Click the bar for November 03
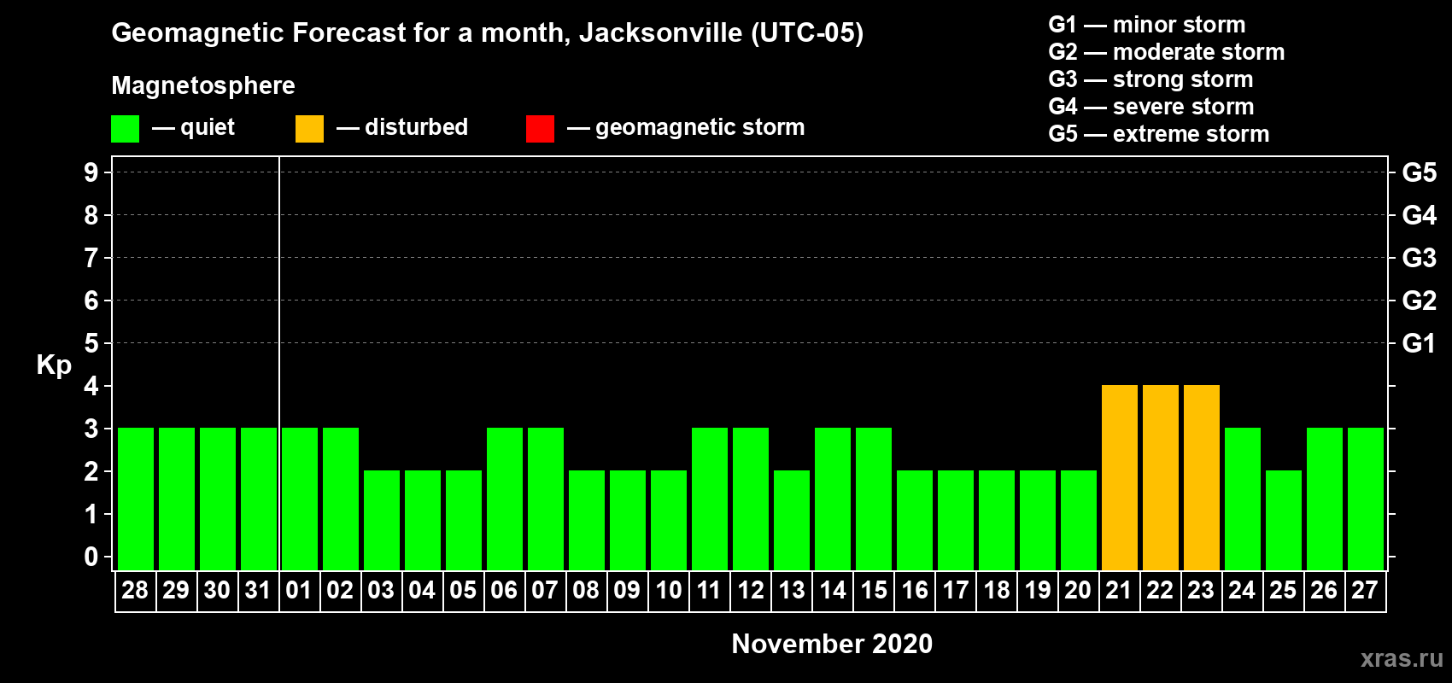Viewport: 1452px width, 683px height. tap(382, 520)
